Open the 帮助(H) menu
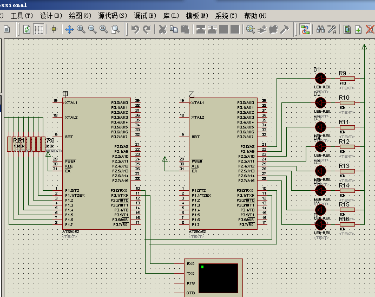This screenshot has width=375, height=297. pos(255,16)
